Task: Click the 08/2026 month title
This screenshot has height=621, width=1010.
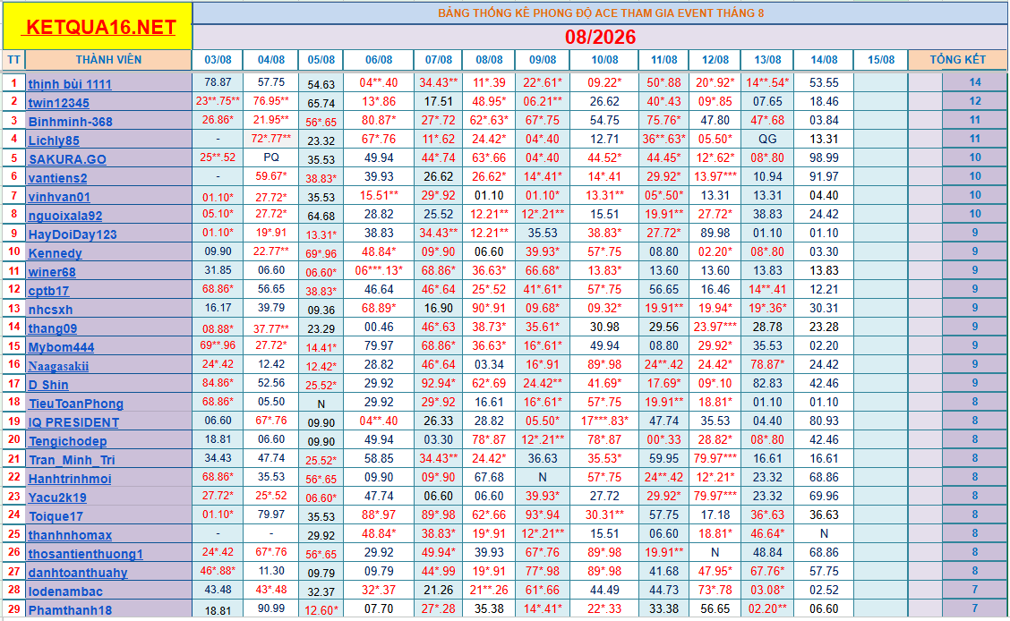Action: click(600, 37)
